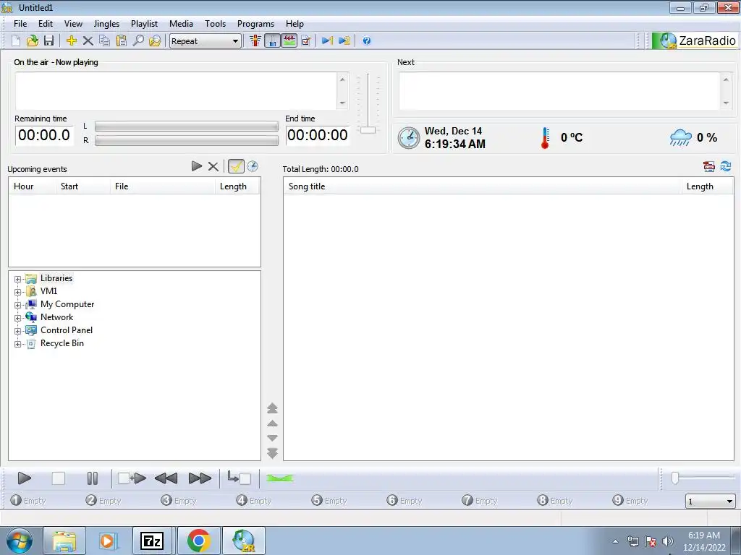The width and height of the screenshot is (741, 555).
Task: Expand the My Computer tree node
Action: (17, 305)
